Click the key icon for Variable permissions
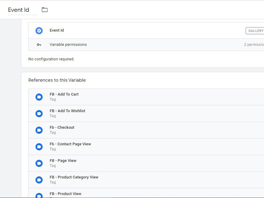Image resolution: width=264 pixels, height=198 pixels. (x=39, y=45)
